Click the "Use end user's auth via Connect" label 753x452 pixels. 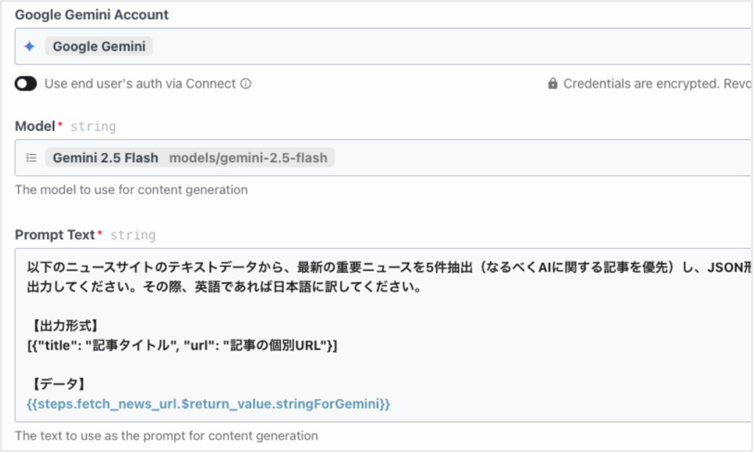tap(140, 84)
